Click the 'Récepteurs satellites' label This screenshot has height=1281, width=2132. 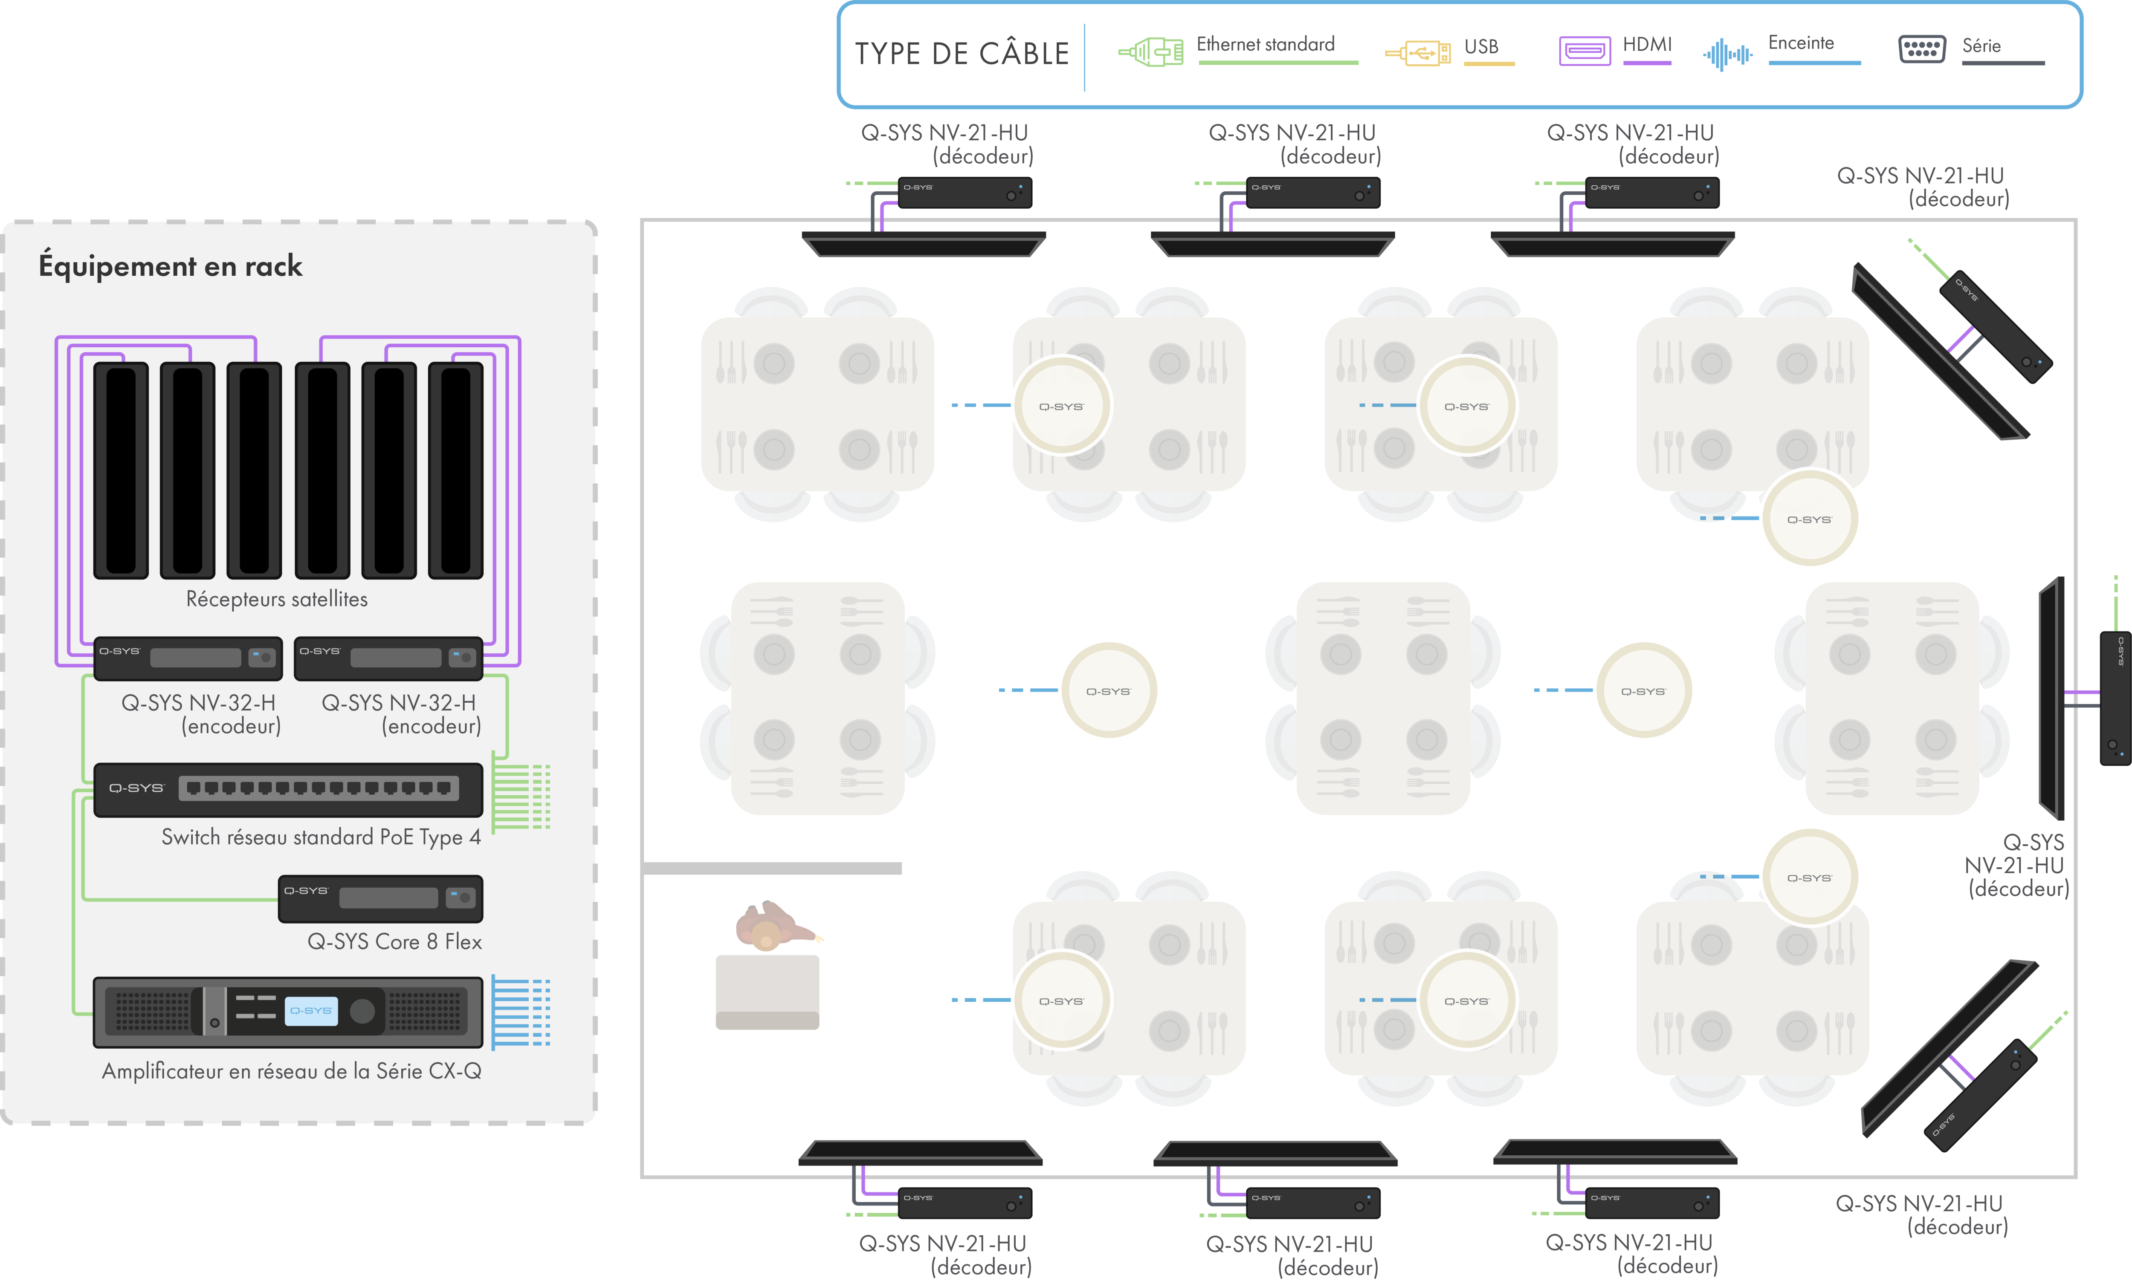point(276,599)
